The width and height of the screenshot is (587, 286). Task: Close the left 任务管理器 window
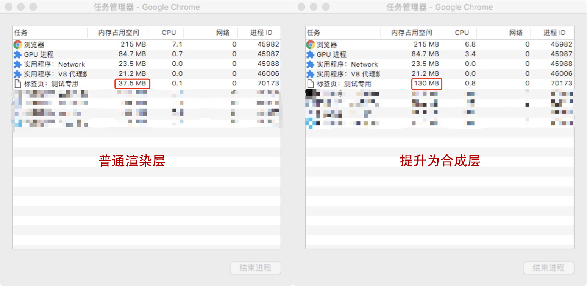click(x=8, y=7)
